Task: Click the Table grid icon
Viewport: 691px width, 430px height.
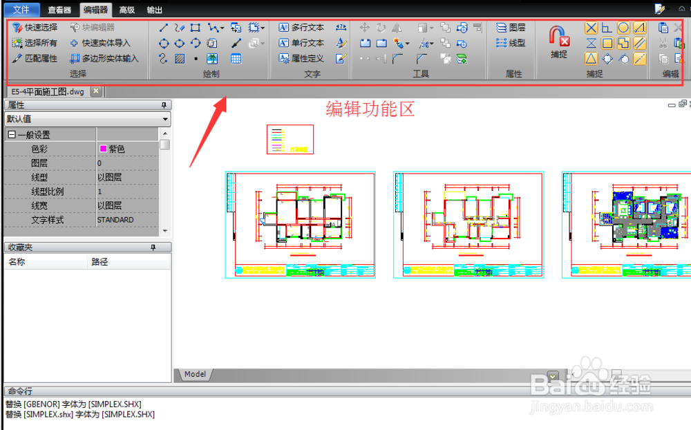Action: pos(236,59)
